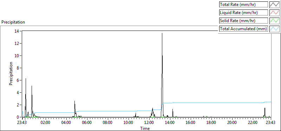This screenshot has width=281, height=131.
Task: Click the 6 mm/hr peak near start
Action: [x=26, y=79]
